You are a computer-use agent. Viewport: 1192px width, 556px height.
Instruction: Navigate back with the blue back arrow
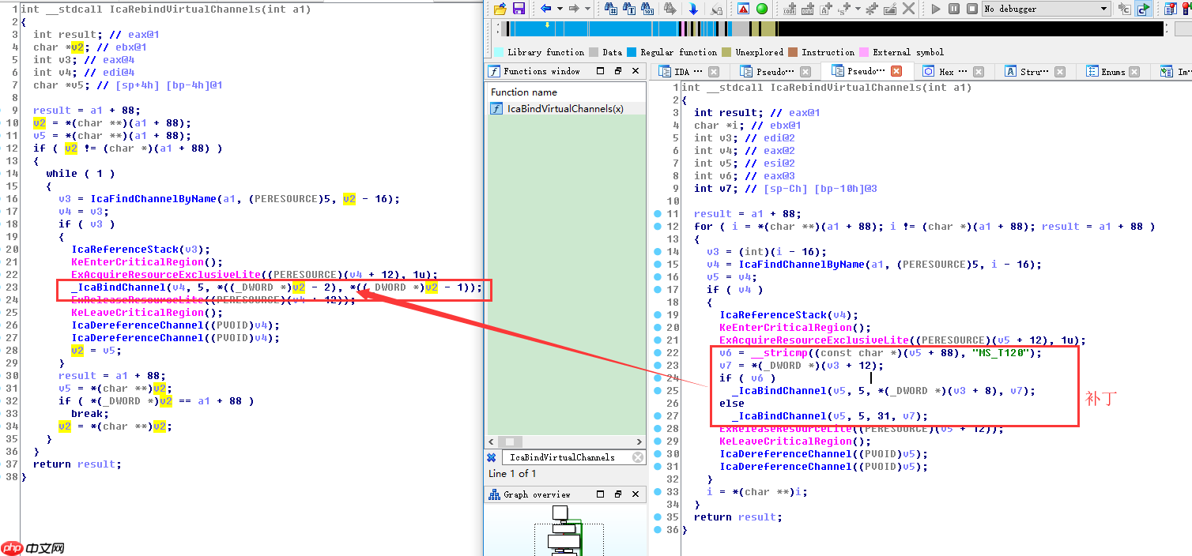click(x=545, y=9)
